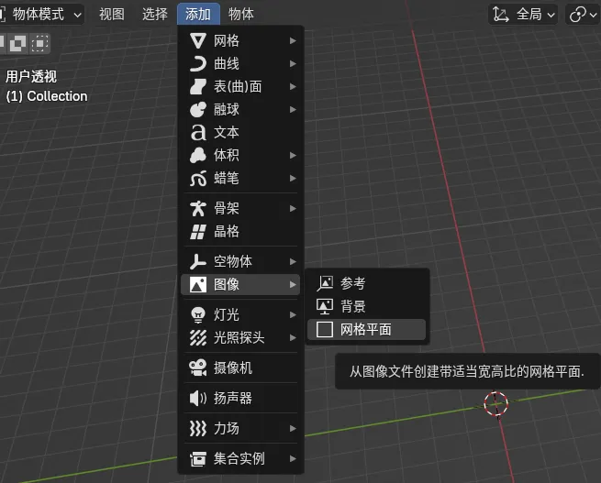
Task: Select the 扬声器 menu entry label
Action: [x=233, y=399]
